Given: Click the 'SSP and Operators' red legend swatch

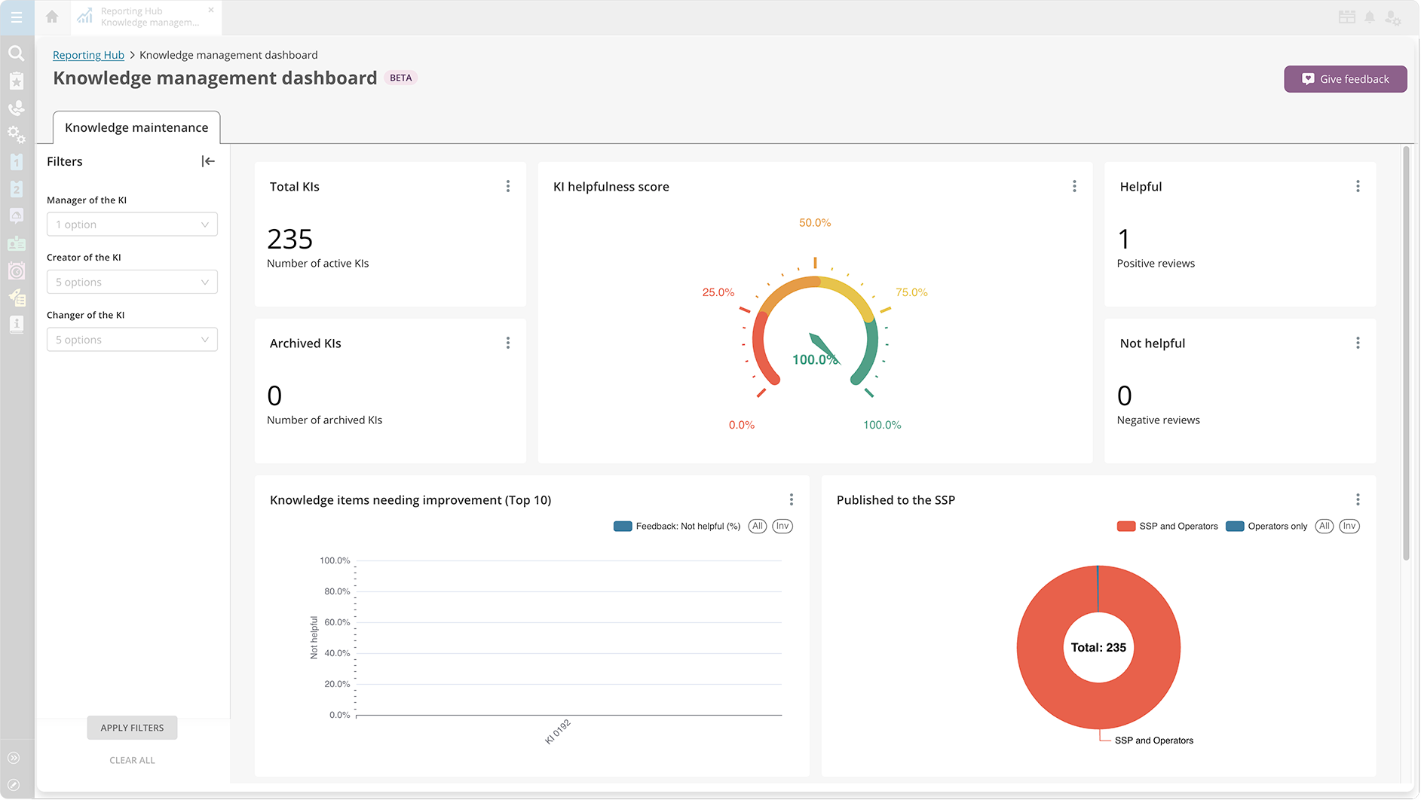Looking at the screenshot, I should (x=1125, y=526).
